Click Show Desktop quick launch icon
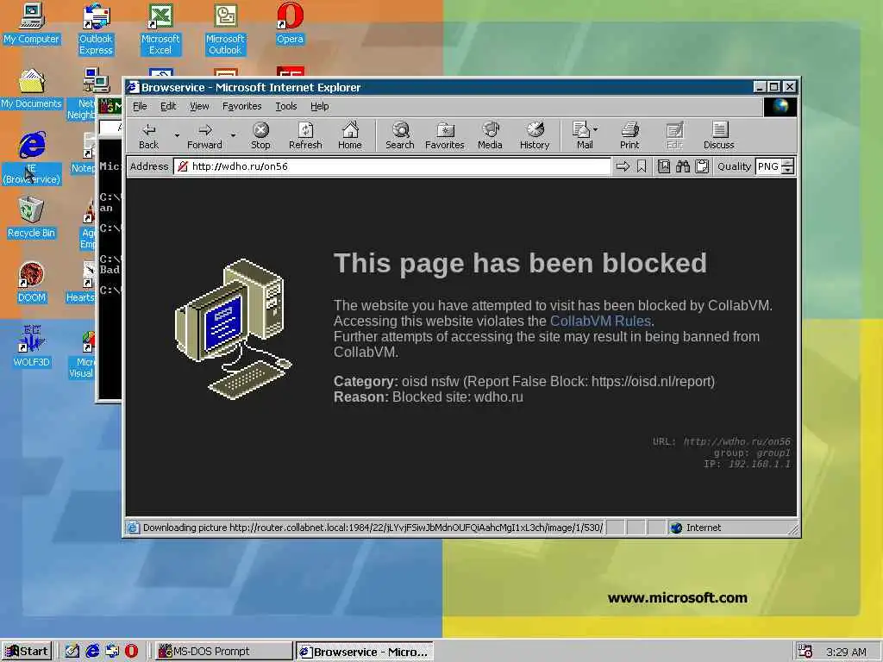 pyautogui.click(x=72, y=652)
